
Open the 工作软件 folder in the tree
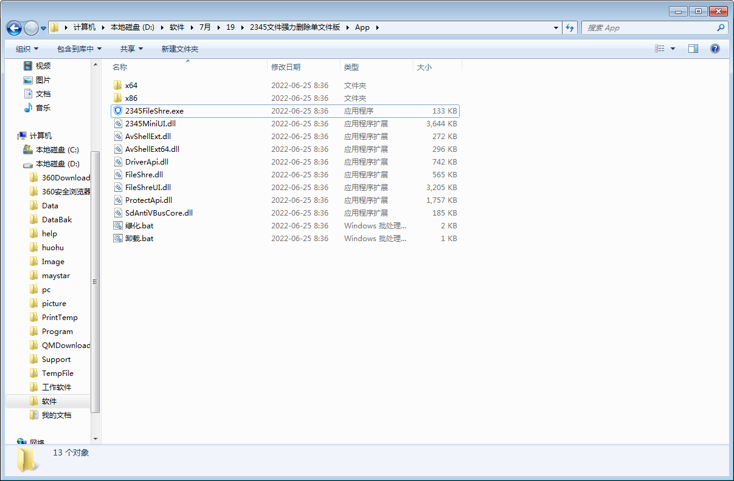[57, 387]
